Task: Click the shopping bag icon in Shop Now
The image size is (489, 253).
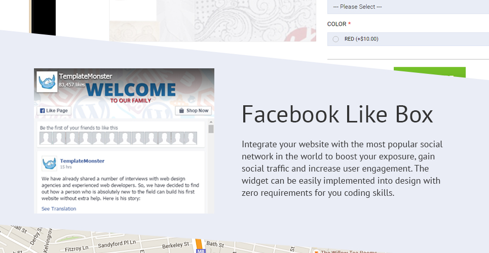Action: 181,111
